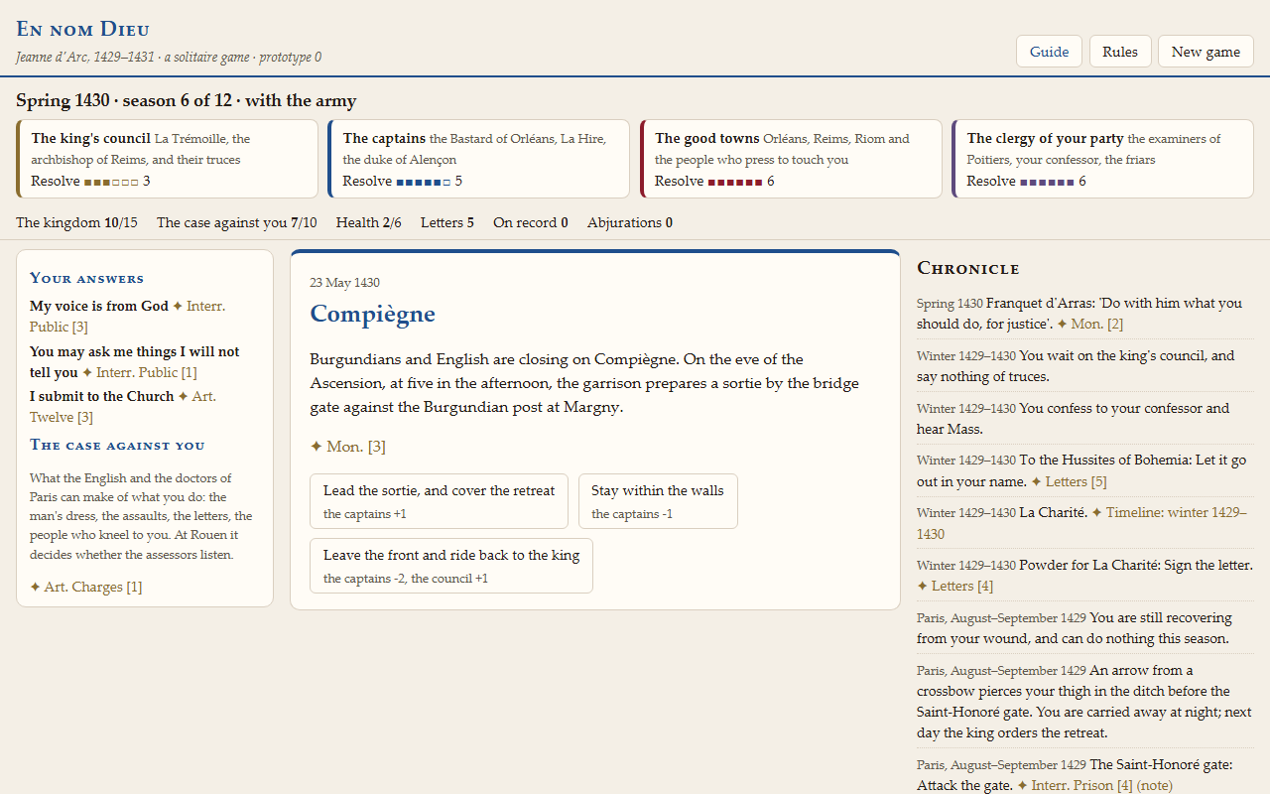Click Chronicle entry Powder for La Charité

[1084, 576]
